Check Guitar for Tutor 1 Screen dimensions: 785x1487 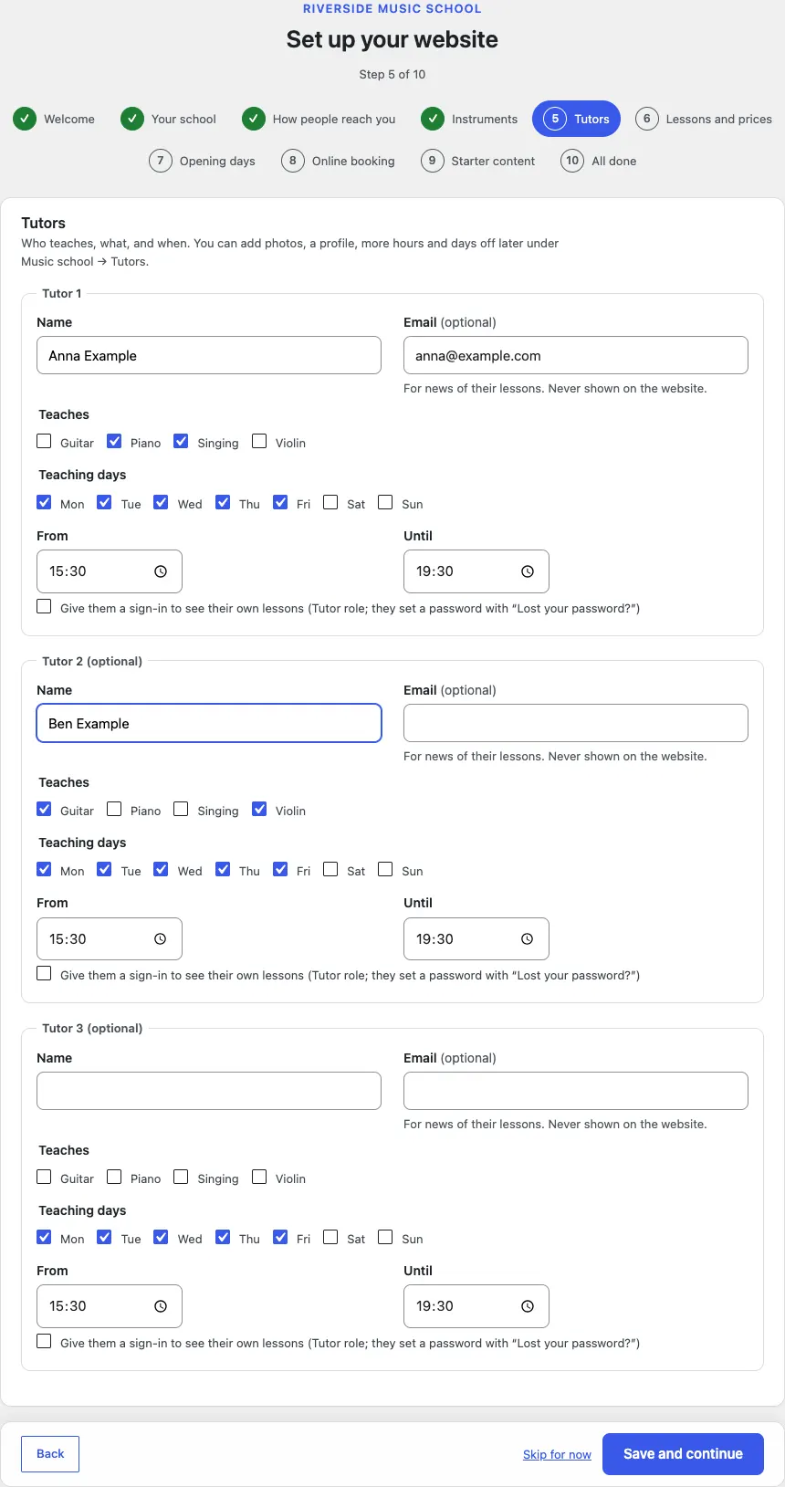44,441
